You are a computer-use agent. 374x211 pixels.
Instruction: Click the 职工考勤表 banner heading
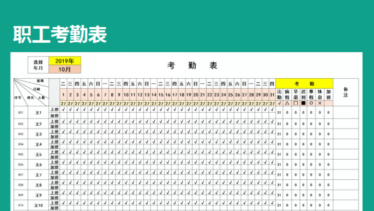(x=60, y=35)
